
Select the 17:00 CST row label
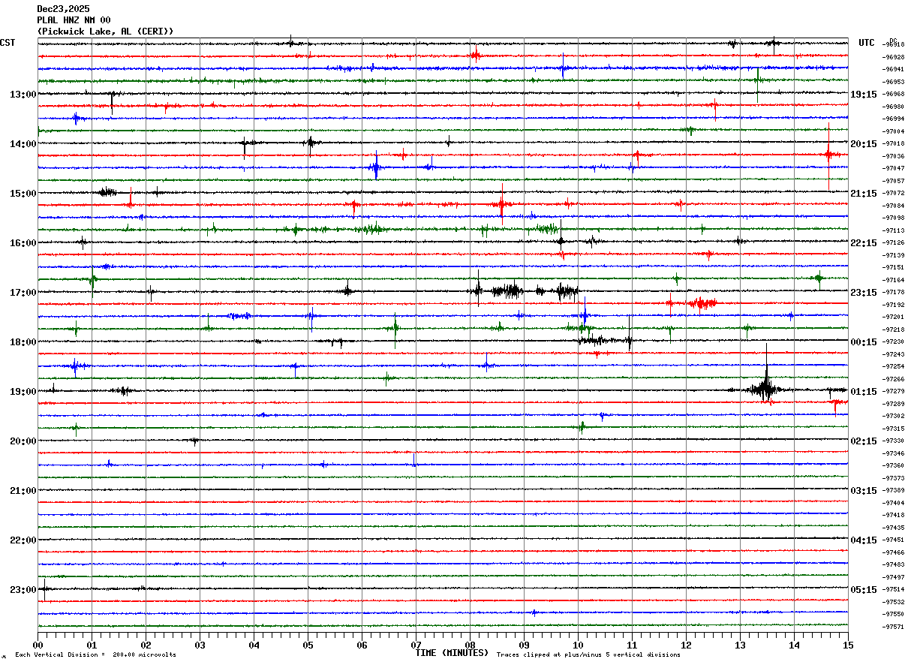[23, 293]
